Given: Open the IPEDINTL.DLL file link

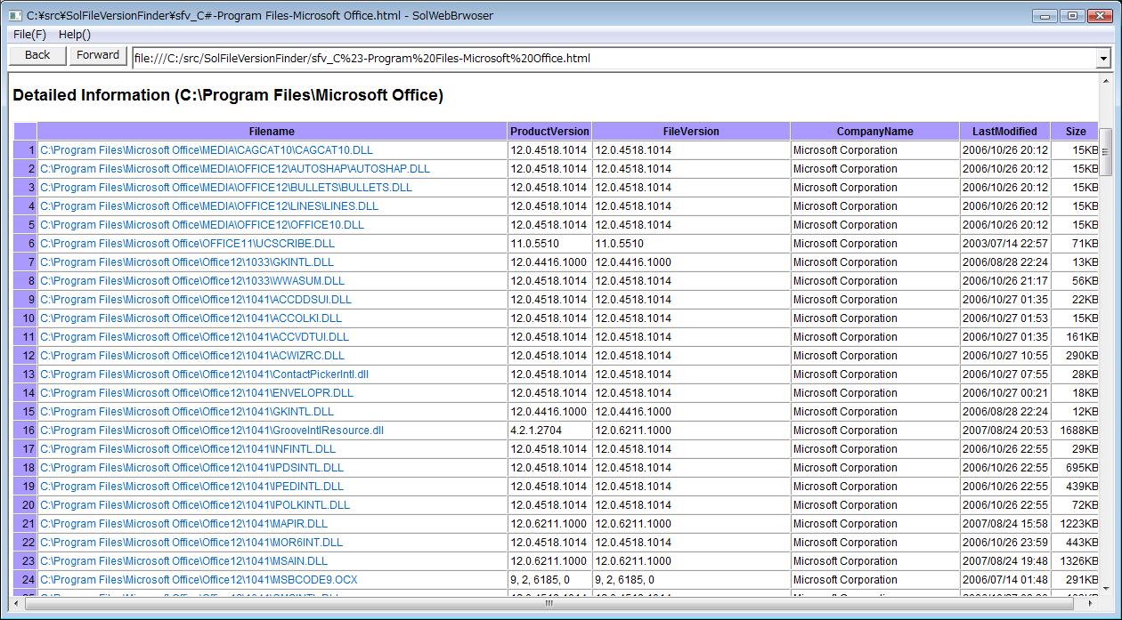Looking at the screenshot, I should pos(191,487).
